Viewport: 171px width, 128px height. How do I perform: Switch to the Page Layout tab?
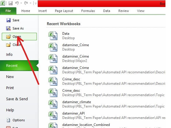click(64, 11)
